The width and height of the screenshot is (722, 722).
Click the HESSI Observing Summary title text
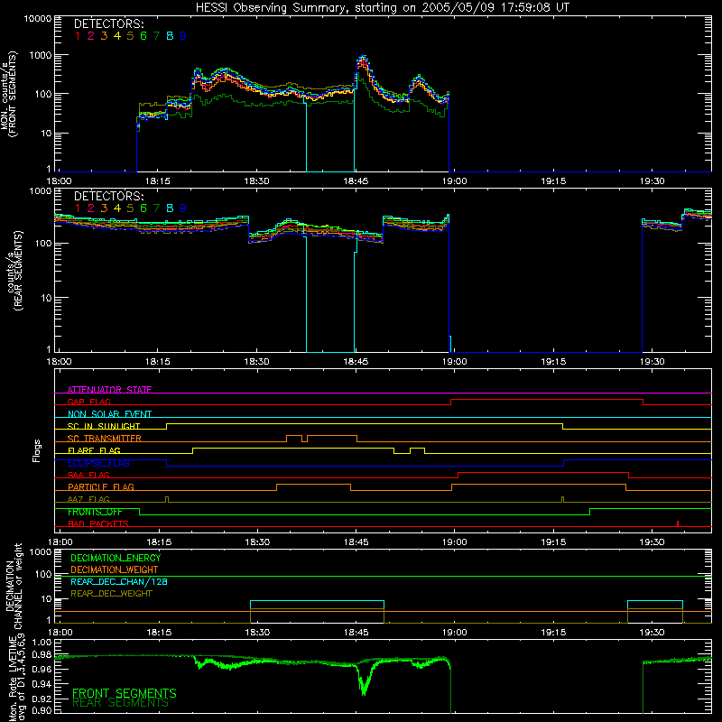click(x=382, y=7)
